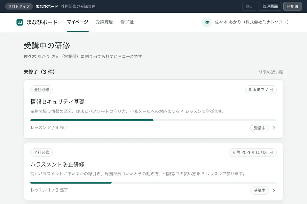Select the 説明 view button
The height and width of the screenshot is (204, 307).
tap(250, 6)
